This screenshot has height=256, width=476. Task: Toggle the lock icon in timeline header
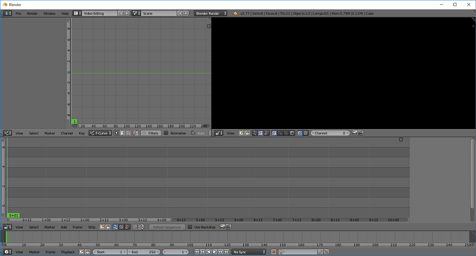[x=88, y=252]
